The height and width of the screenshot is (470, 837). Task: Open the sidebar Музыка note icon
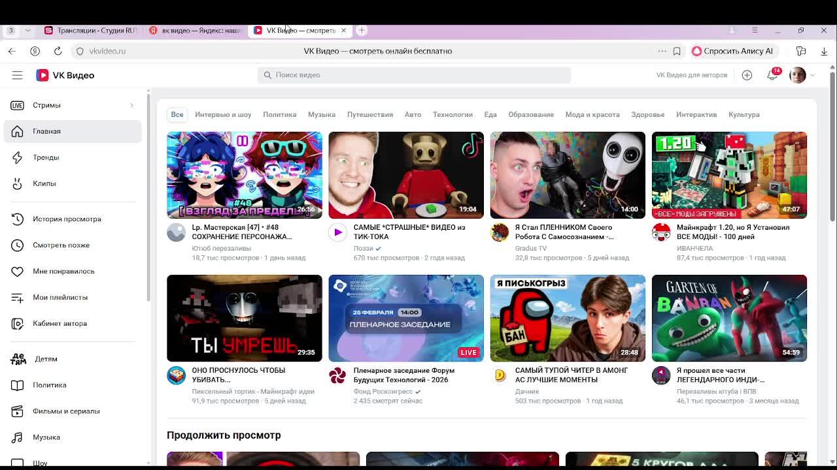[x=18, y=437]
